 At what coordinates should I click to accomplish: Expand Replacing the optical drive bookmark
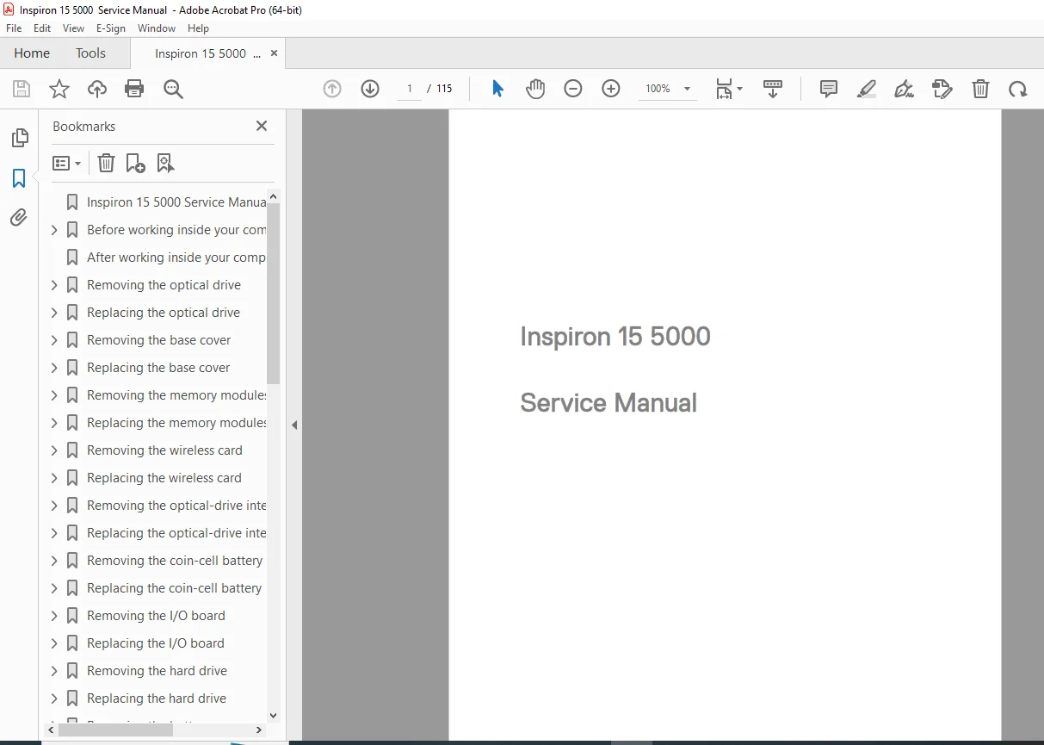coord(54,313)
